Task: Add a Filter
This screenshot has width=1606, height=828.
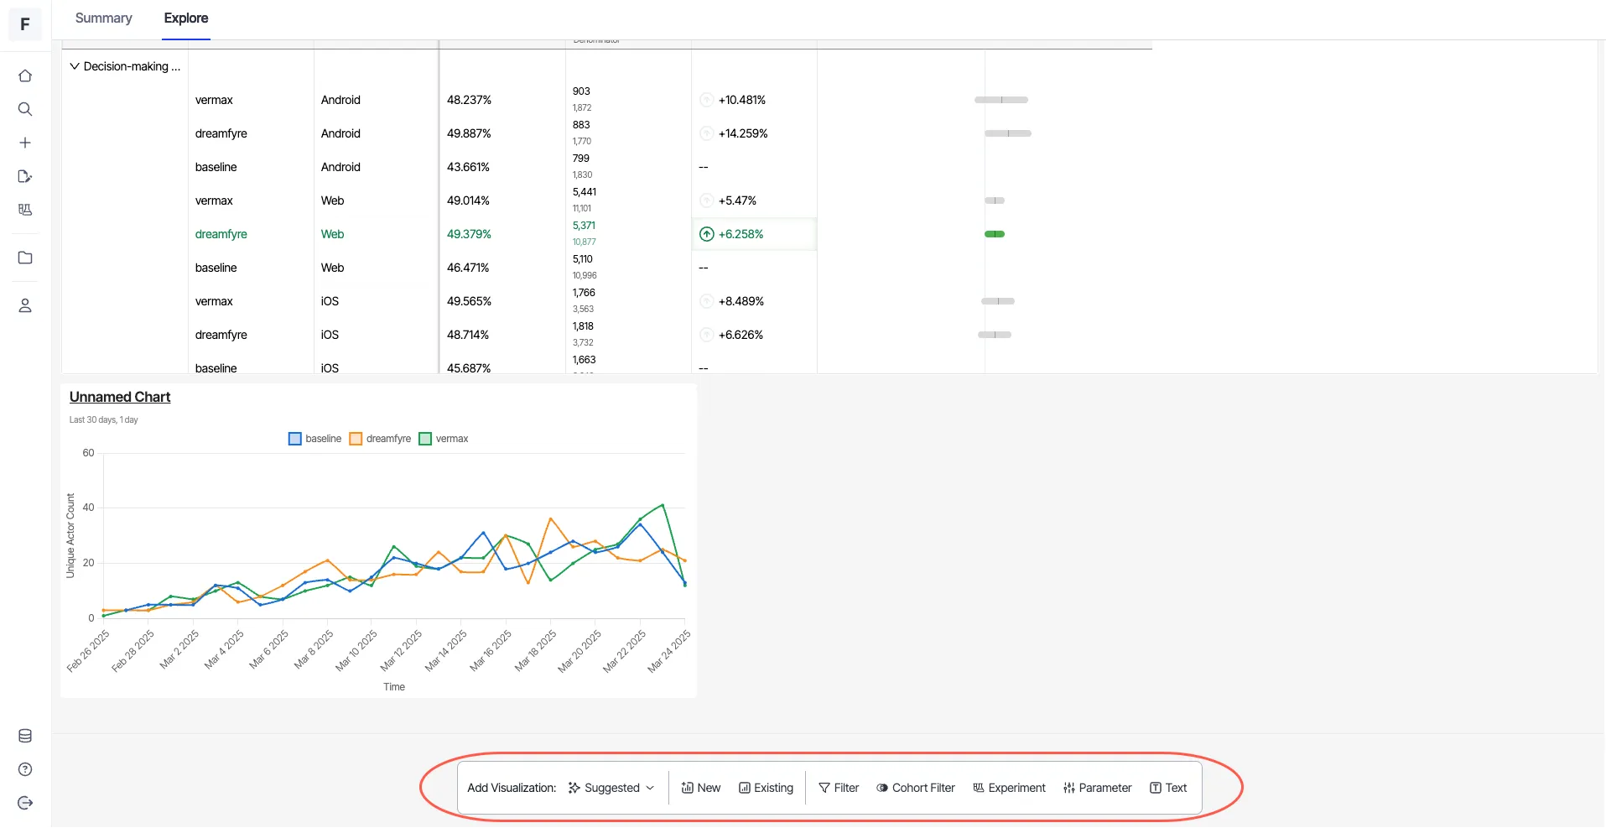Action: [x=839, y=788]
